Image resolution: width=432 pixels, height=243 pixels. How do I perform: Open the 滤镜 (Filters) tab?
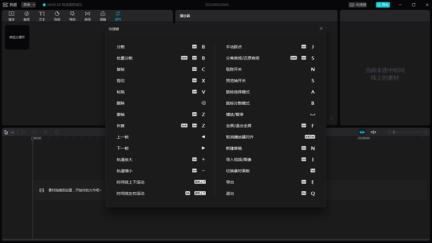103,15
